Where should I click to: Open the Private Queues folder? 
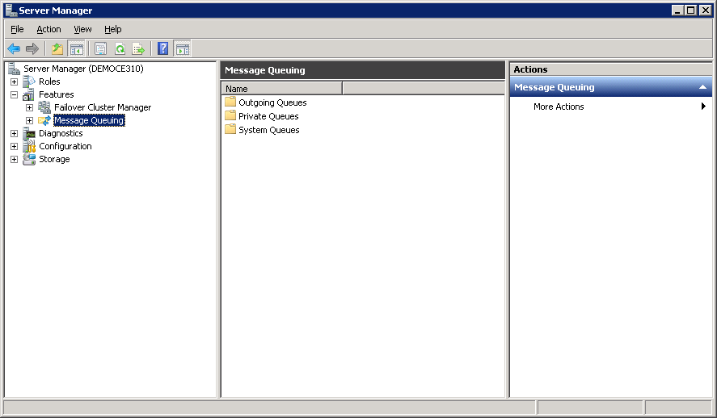(x=268, y=116)
